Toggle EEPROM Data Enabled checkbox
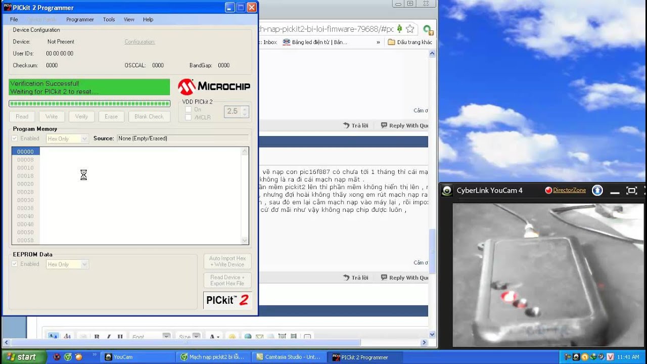The height and width of the screenshot is (364, 647). (x=15, y=264)
